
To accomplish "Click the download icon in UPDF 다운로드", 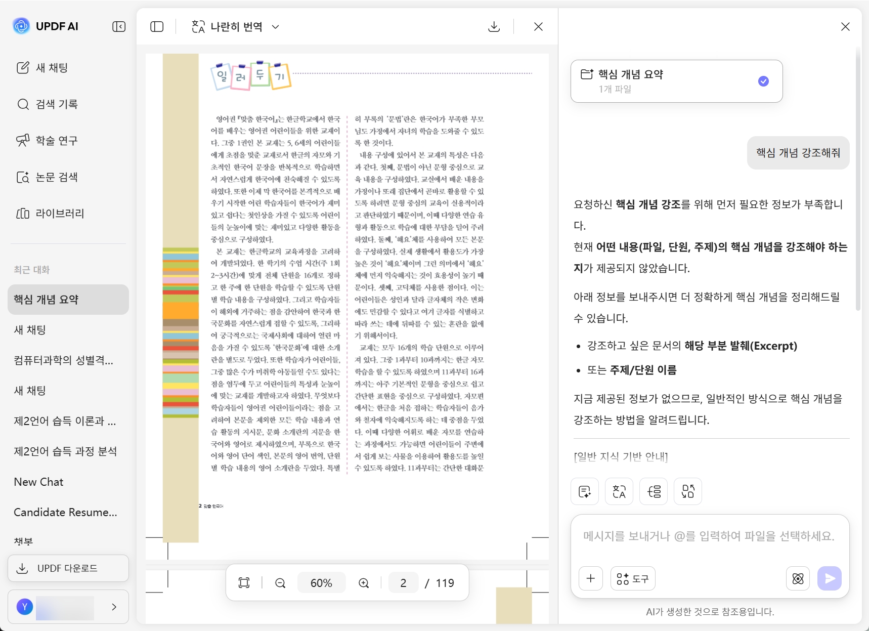I will tap(22, 568).
